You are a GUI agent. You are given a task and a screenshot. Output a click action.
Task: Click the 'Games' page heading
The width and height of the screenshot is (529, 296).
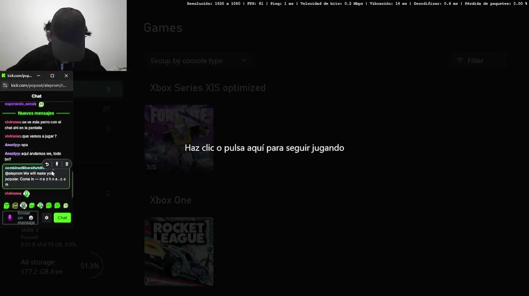(163, 28)
